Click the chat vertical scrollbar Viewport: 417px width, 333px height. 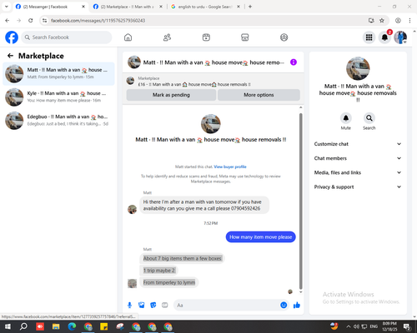(x=300, y=201)
